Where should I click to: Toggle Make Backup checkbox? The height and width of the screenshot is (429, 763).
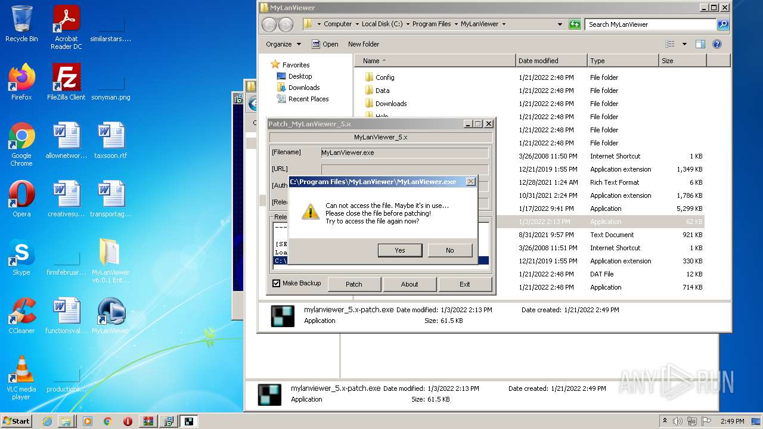pyautogui.click(x=276, y=283)
